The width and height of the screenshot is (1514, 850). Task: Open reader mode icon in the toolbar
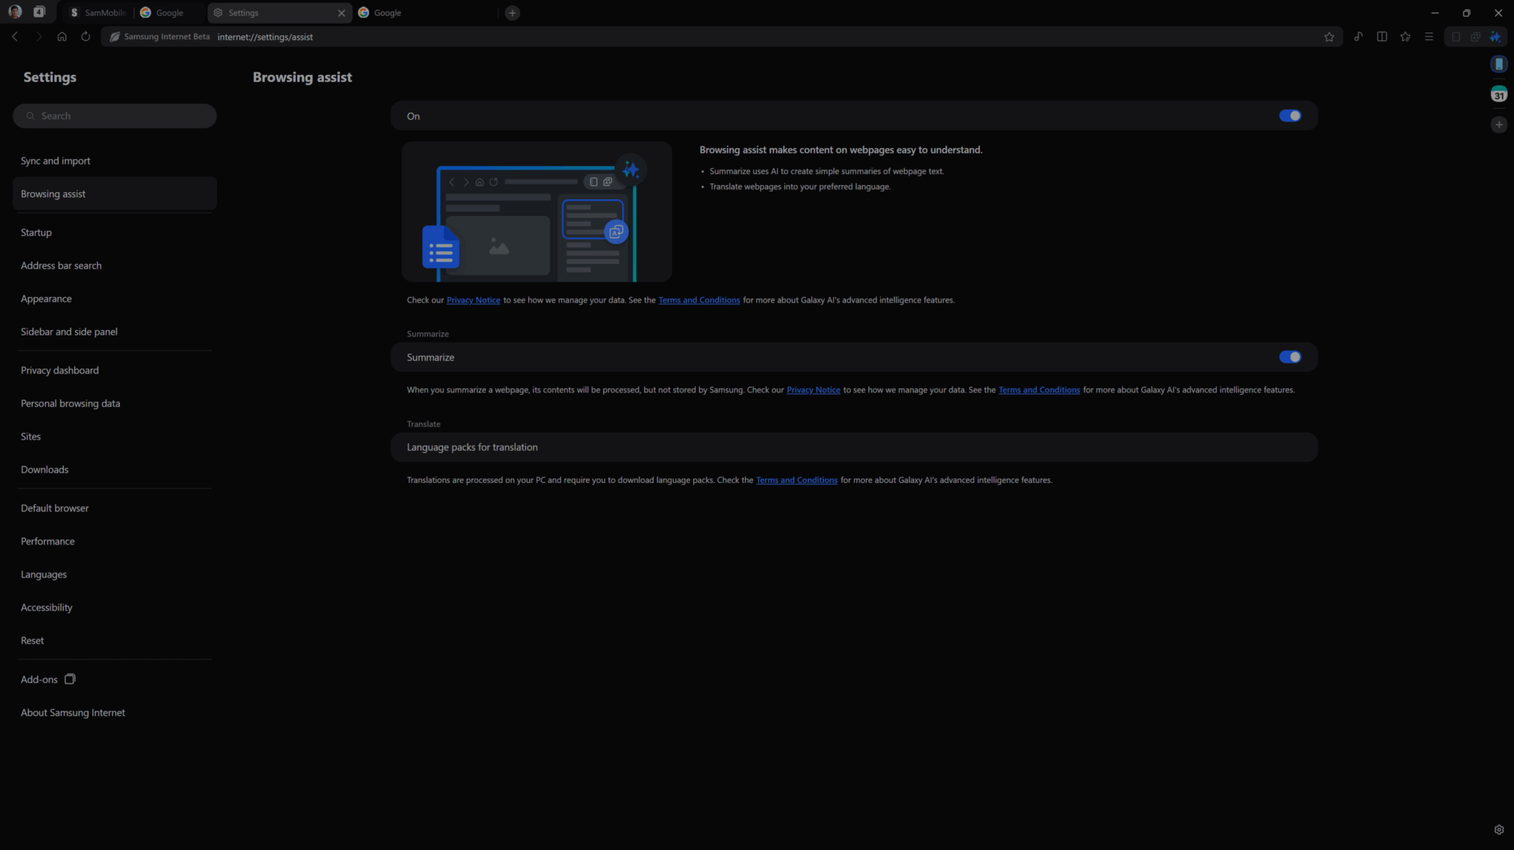[1455, 36]
